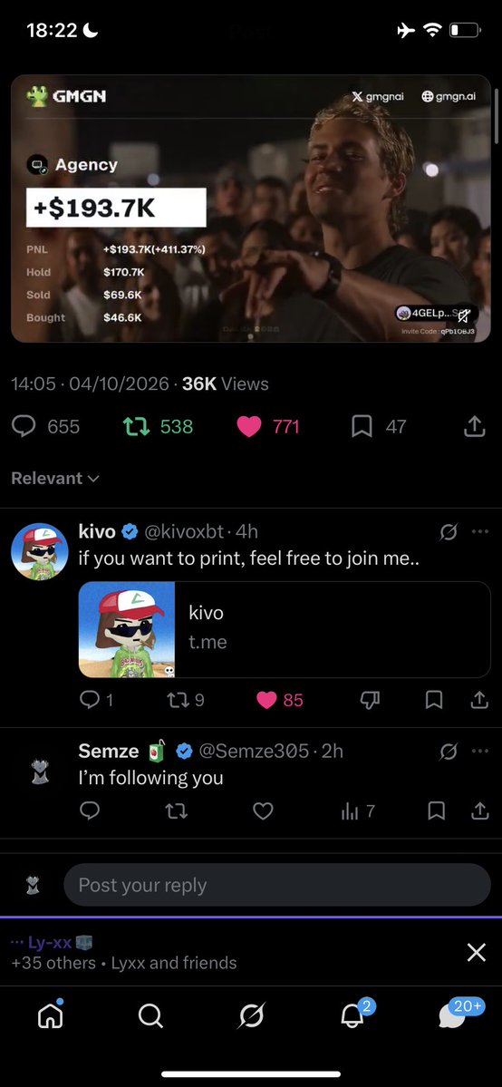
Task: Expand the Relevant sort dropdown
Action: tap(54, 479)
